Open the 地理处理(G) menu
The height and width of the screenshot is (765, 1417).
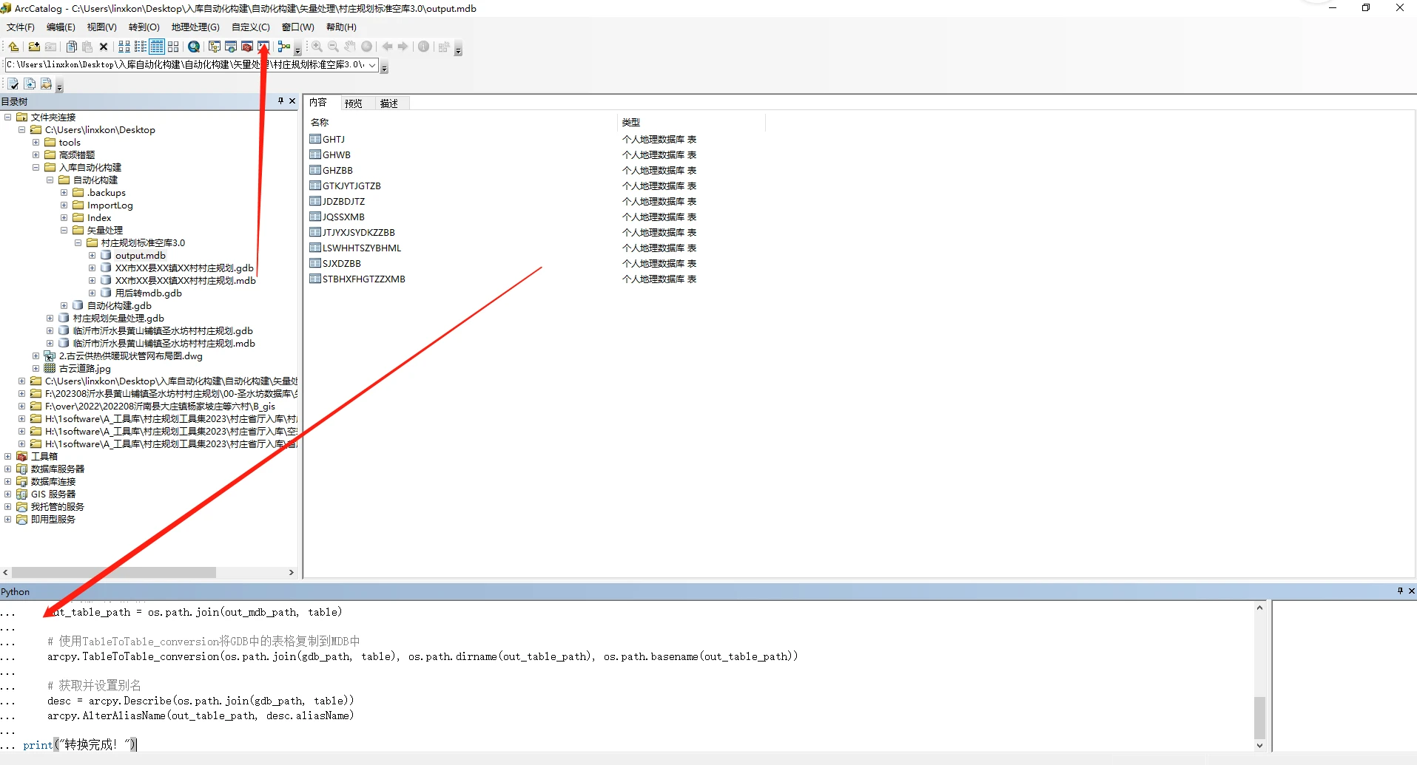coord(195,27)
